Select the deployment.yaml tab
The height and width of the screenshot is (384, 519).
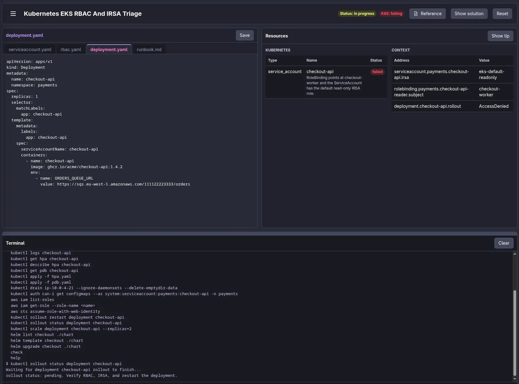coord(109,50)
